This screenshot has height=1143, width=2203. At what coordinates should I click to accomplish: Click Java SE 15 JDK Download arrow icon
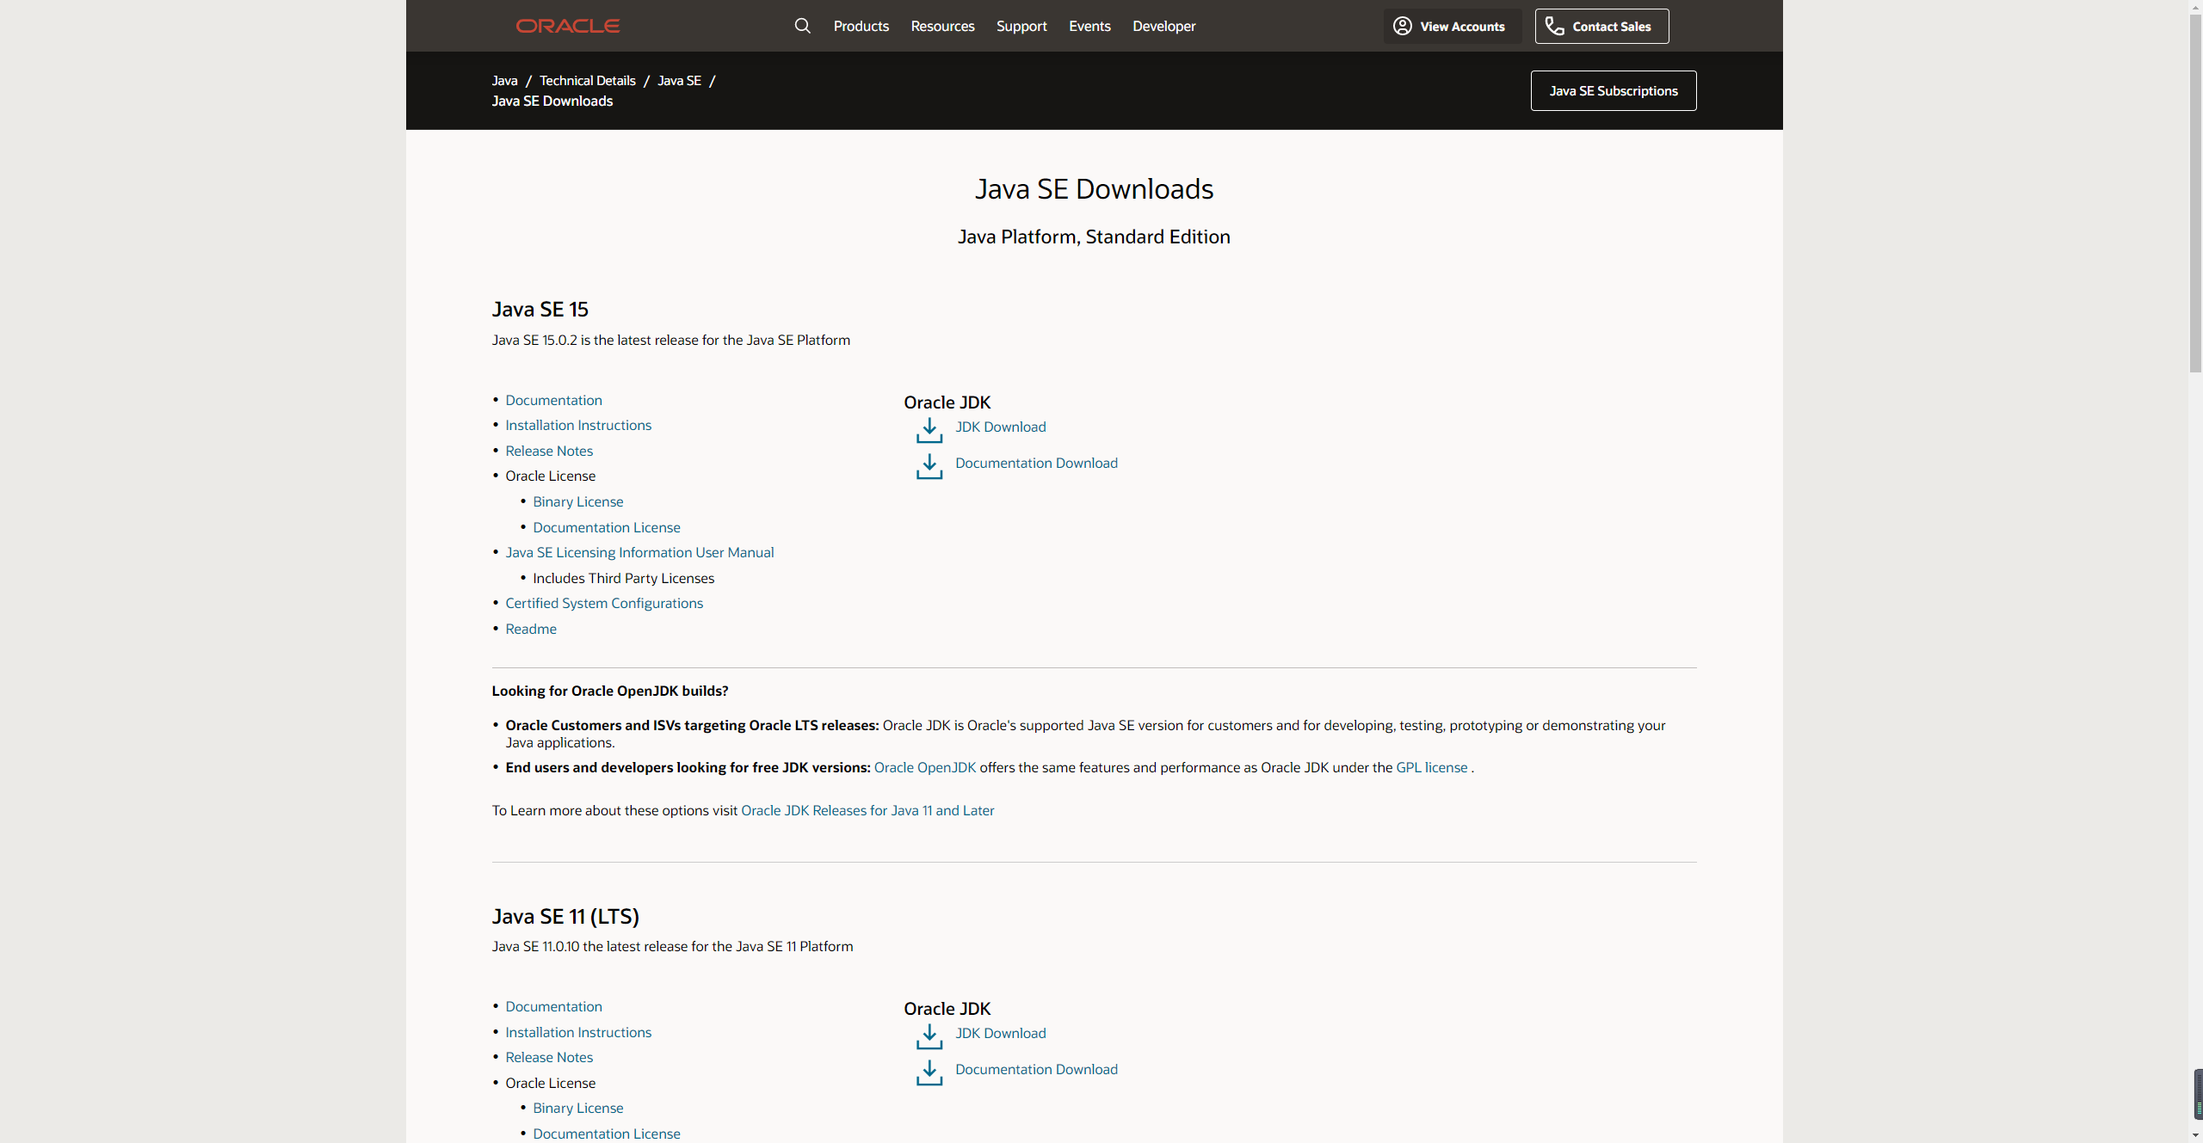click(929, 430)
